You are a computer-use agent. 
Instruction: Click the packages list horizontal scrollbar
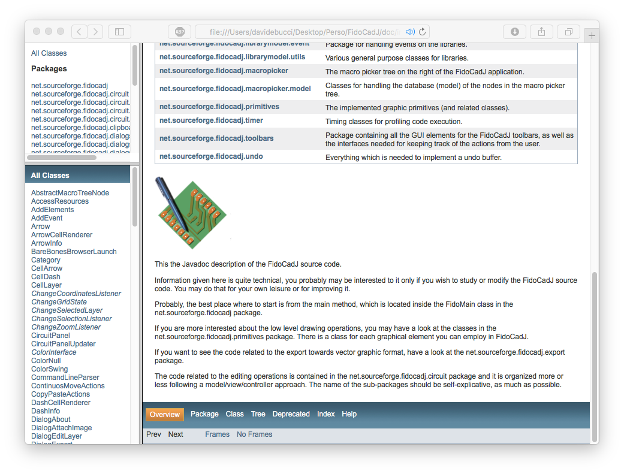pos(62,158)
